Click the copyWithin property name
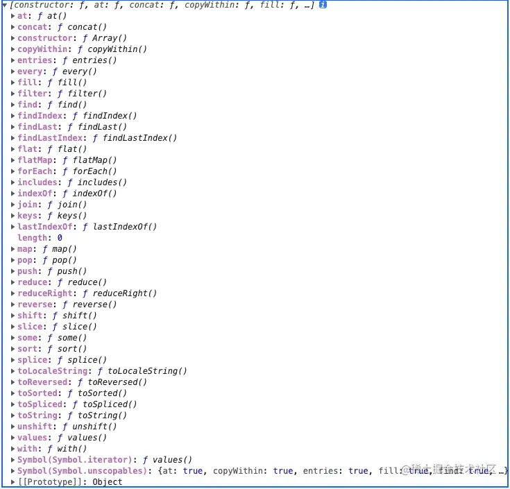 [x=42, y=49]
